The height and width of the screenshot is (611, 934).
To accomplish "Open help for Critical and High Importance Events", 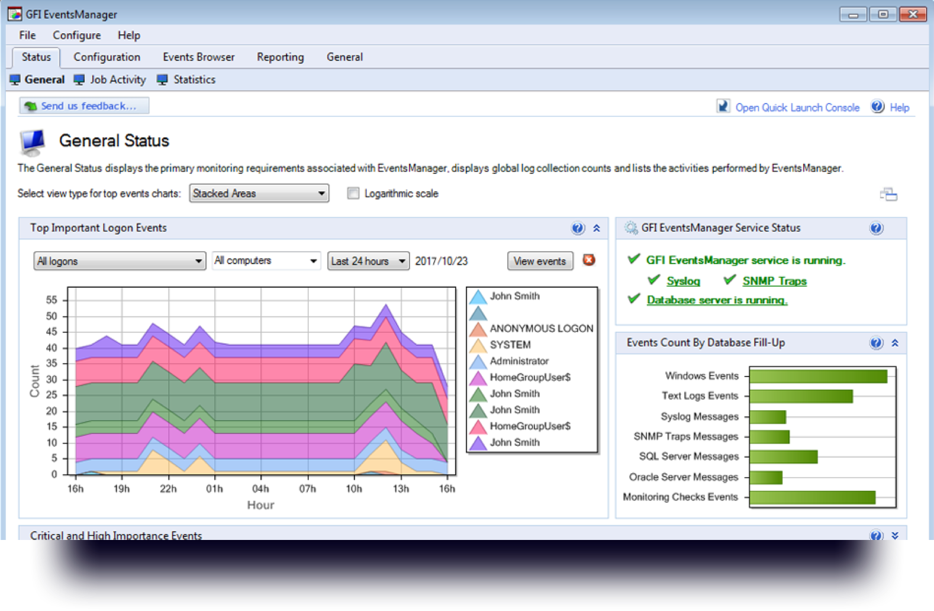I will point(877,535).
